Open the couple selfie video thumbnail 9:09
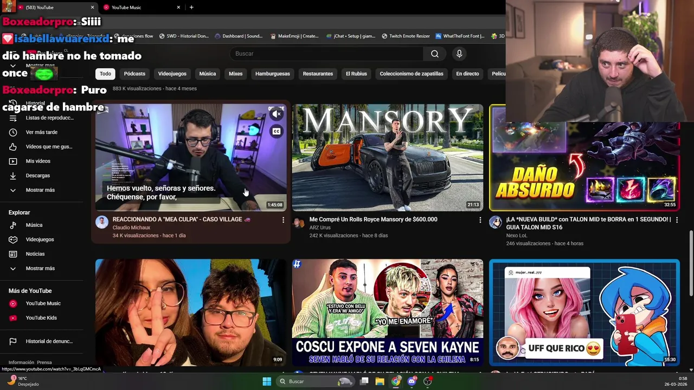This screenshot has width=694, height=390. 190,313
